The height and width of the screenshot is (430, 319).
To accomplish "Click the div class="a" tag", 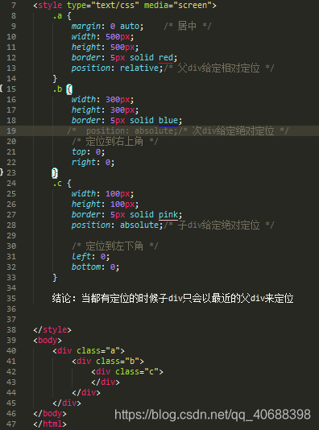I will coord(89,351).
